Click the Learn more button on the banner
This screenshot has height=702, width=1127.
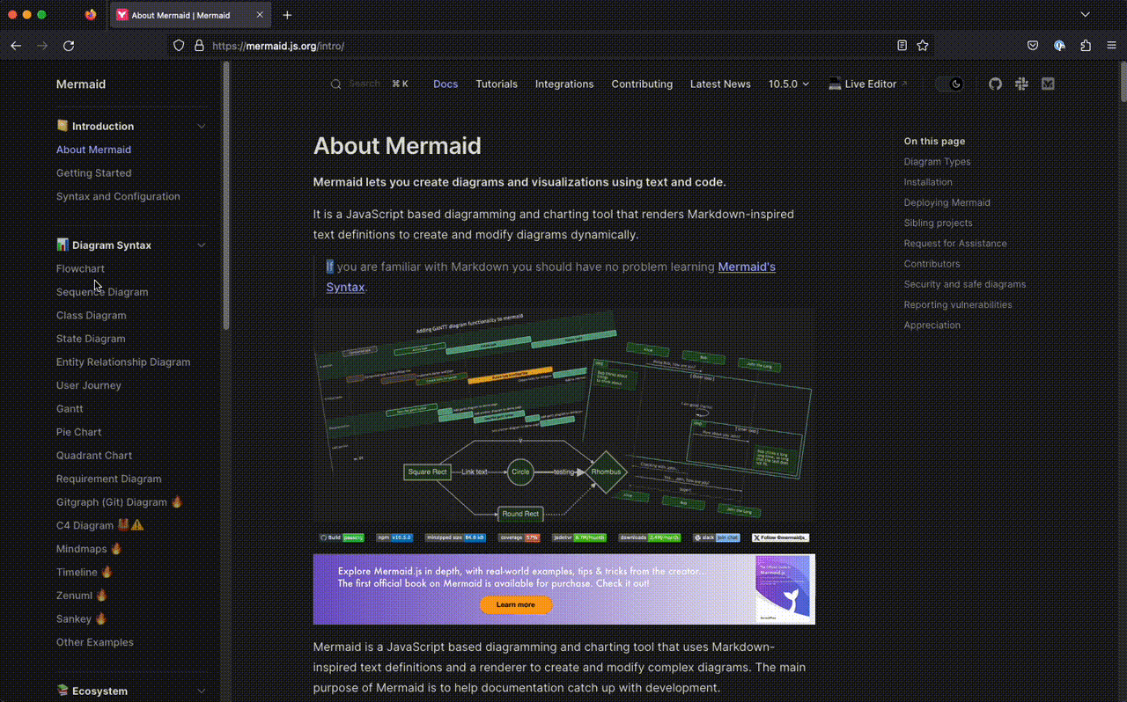[x=516, y=605]
